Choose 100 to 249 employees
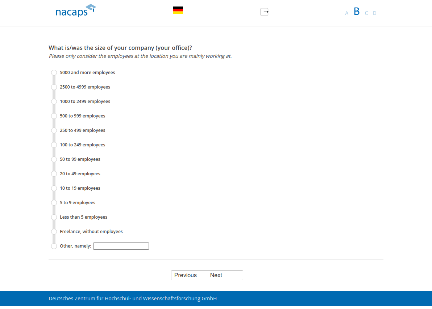This screenshot has height=309, width=432. tap(54, 145)
